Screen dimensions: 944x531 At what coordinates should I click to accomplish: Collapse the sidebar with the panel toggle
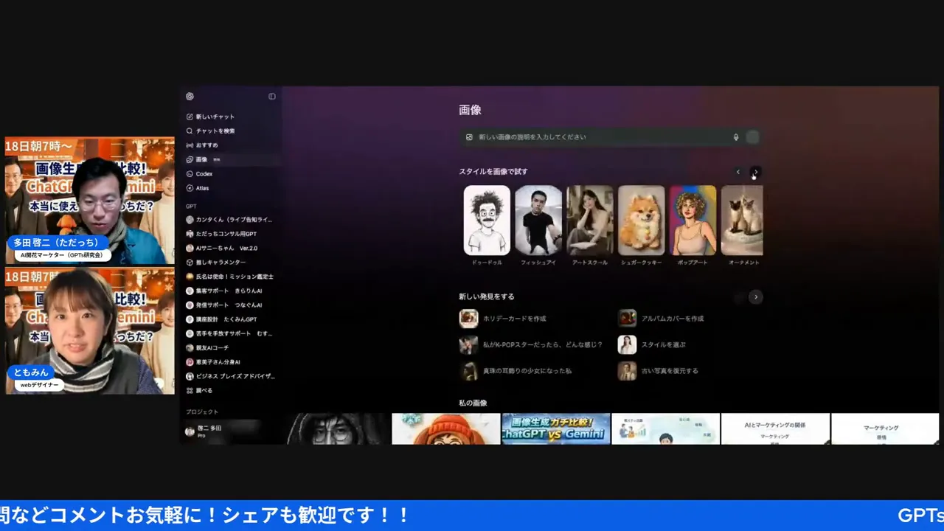click(x=271, y=96)
